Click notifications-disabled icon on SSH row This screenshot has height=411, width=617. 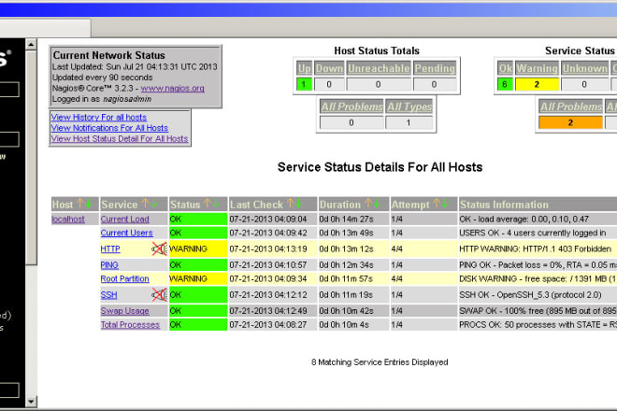click(x=159, y=294)
